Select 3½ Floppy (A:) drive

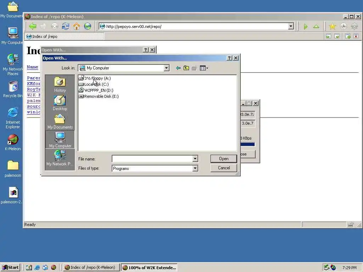click(x=95, y=78)
